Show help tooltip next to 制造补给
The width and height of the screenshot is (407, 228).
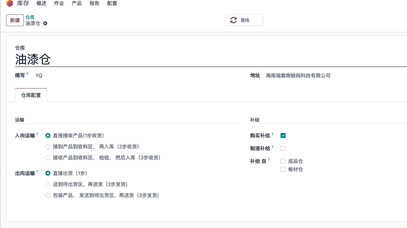[x=272, y=147]
